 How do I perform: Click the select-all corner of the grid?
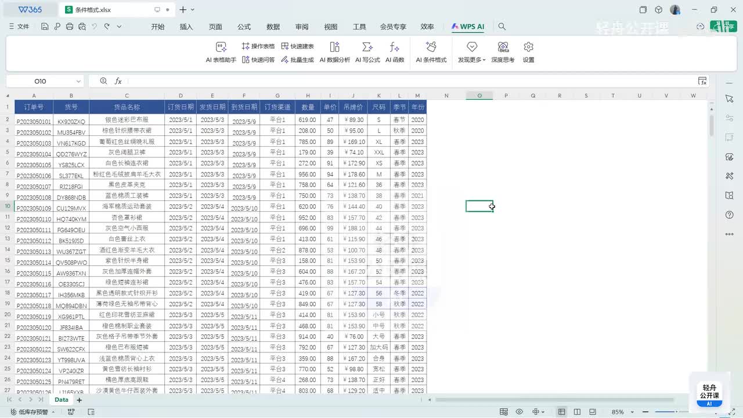click(x=8, y=96)
